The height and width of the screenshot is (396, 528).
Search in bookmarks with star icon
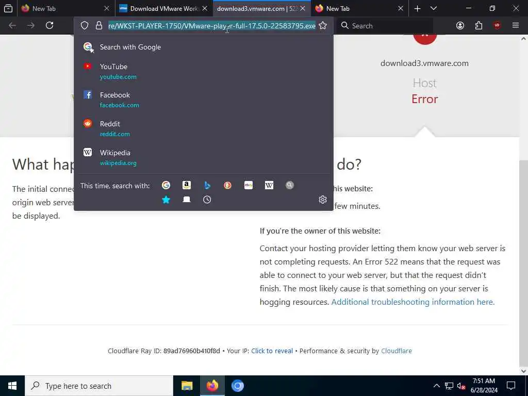[166, 200]
